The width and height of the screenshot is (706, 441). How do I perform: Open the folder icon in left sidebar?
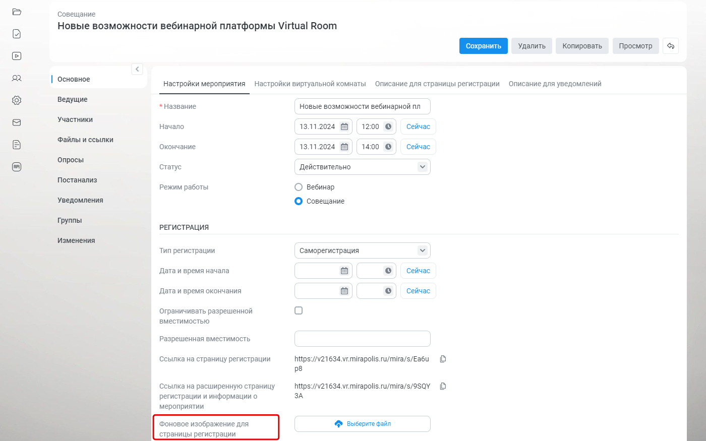click(17, 12)
